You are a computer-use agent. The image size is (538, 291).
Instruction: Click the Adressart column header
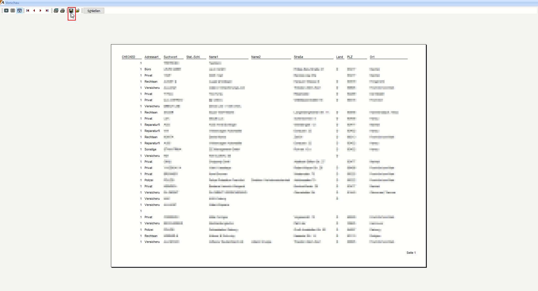(151, 57)
